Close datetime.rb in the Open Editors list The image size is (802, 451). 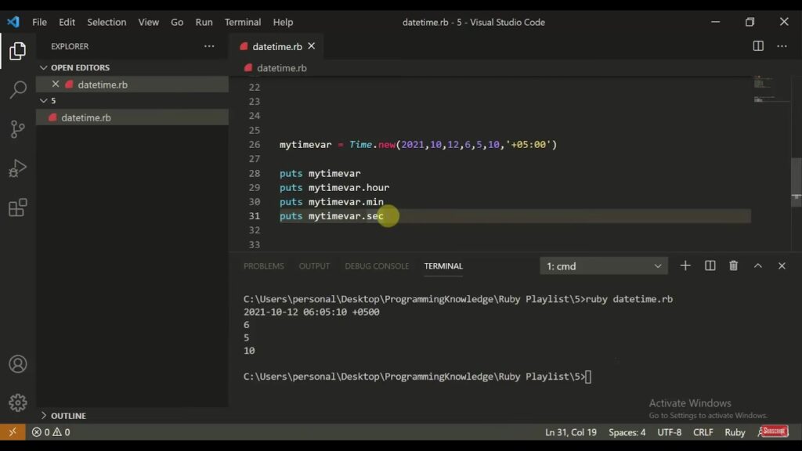coord(56,84)
